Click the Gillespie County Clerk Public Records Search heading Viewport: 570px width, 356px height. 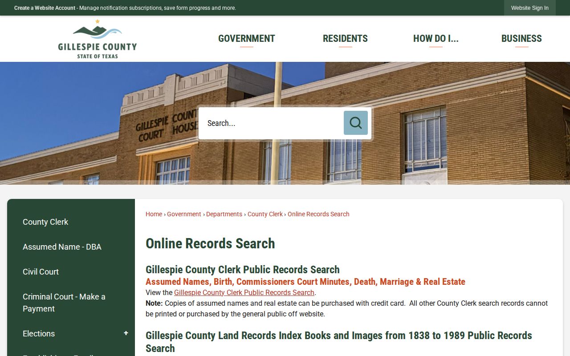point(243,270)
